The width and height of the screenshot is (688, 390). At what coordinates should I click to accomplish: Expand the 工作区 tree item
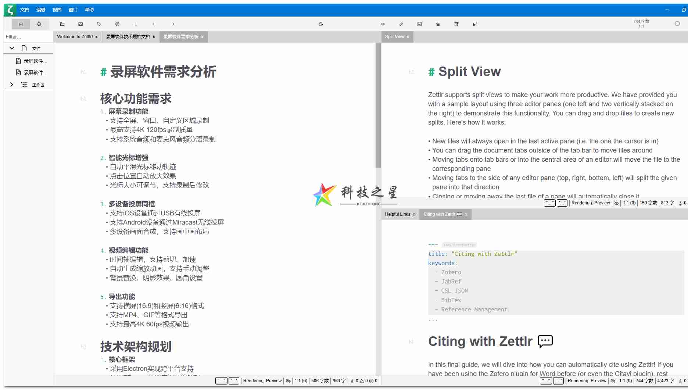[11, 85]
